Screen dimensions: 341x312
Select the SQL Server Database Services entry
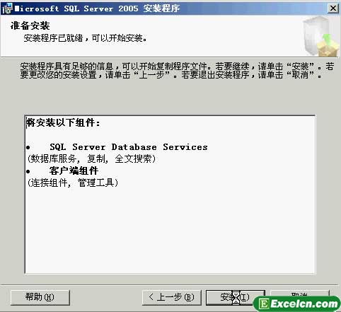coord(129,147)
